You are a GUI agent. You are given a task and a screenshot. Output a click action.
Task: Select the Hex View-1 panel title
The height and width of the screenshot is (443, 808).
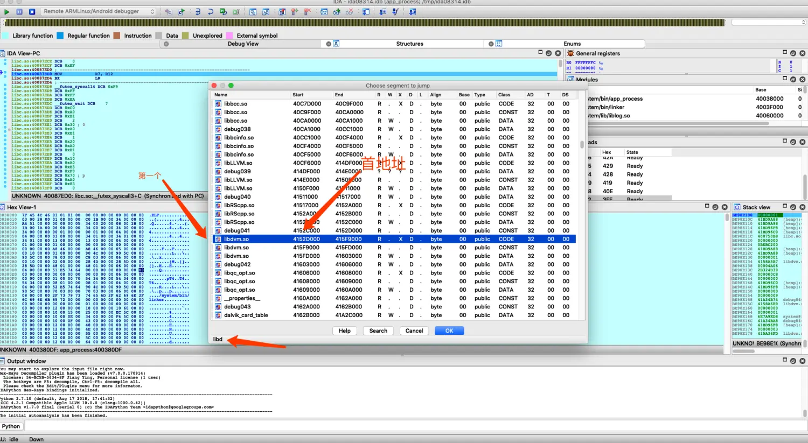22,207
